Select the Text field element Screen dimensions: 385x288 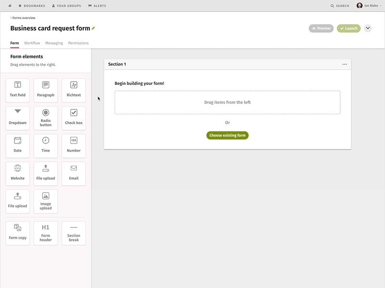pyautogui.click(x=17, y=90)
